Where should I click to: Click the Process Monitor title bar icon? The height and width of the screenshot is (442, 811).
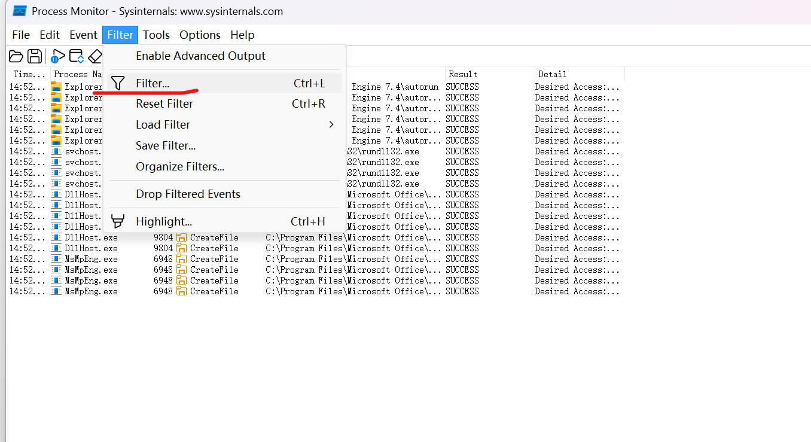(20, 11)
